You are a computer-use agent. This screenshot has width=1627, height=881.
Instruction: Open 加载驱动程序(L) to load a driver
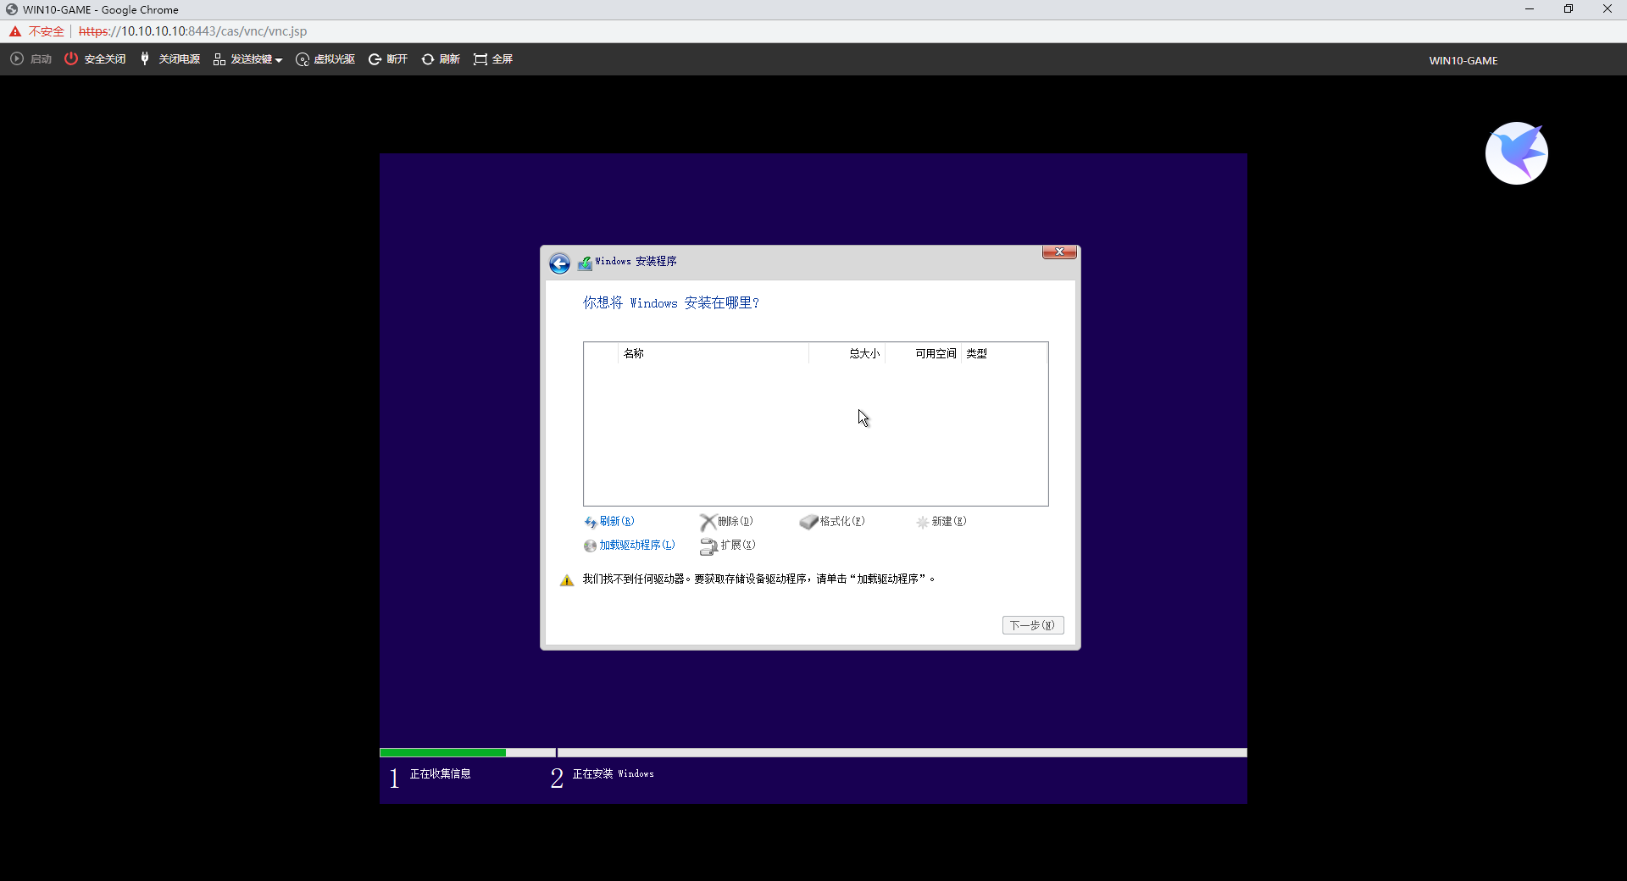630,546
